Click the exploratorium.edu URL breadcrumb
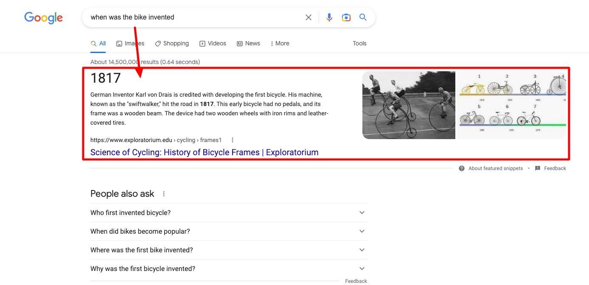 pos(156,140)
